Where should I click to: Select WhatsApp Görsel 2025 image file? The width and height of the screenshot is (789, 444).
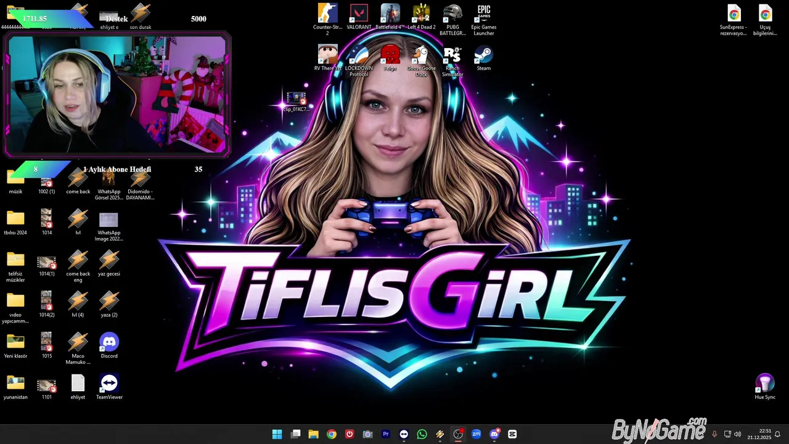(x=108, y=185)
